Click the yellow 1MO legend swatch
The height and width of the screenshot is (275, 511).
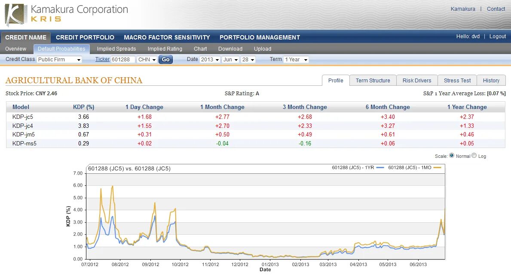click(437, 168)
